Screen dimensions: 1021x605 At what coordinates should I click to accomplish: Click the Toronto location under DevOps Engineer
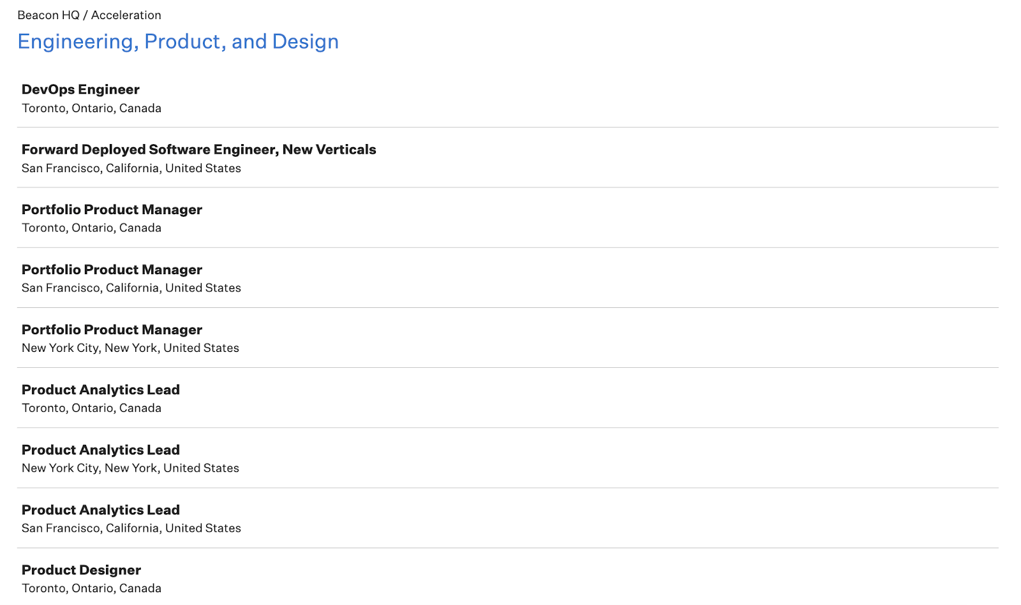pos(91,108)
